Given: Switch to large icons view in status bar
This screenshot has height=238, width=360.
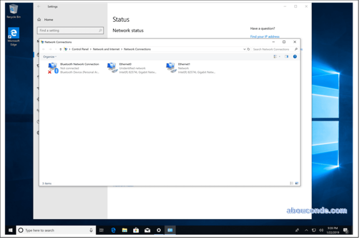Looking at the screenshot, I should (x=296, y=183).
